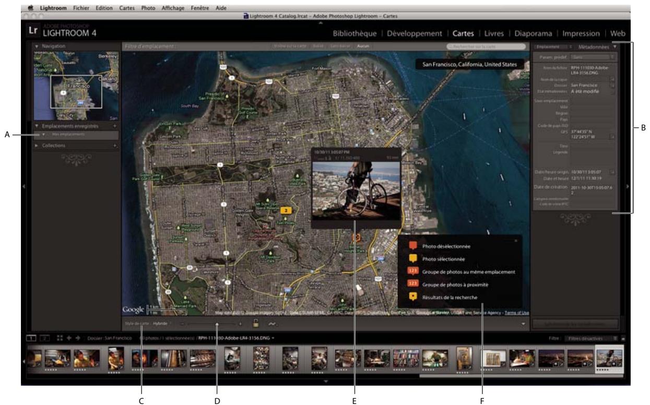Click the zoom out minus icon

point(183,324)
